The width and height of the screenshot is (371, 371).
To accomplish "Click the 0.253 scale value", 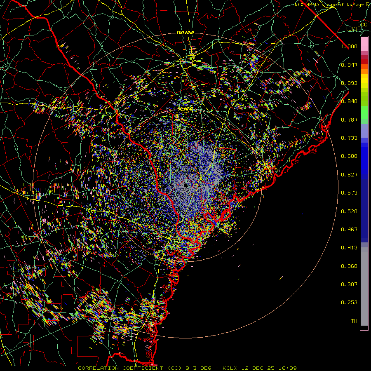I will click(x=349, y=303).
